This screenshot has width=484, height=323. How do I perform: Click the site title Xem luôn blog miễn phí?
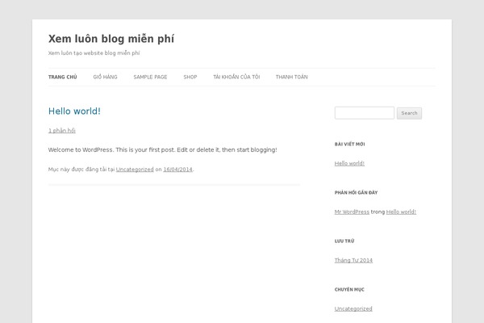(x=111, y=39)
